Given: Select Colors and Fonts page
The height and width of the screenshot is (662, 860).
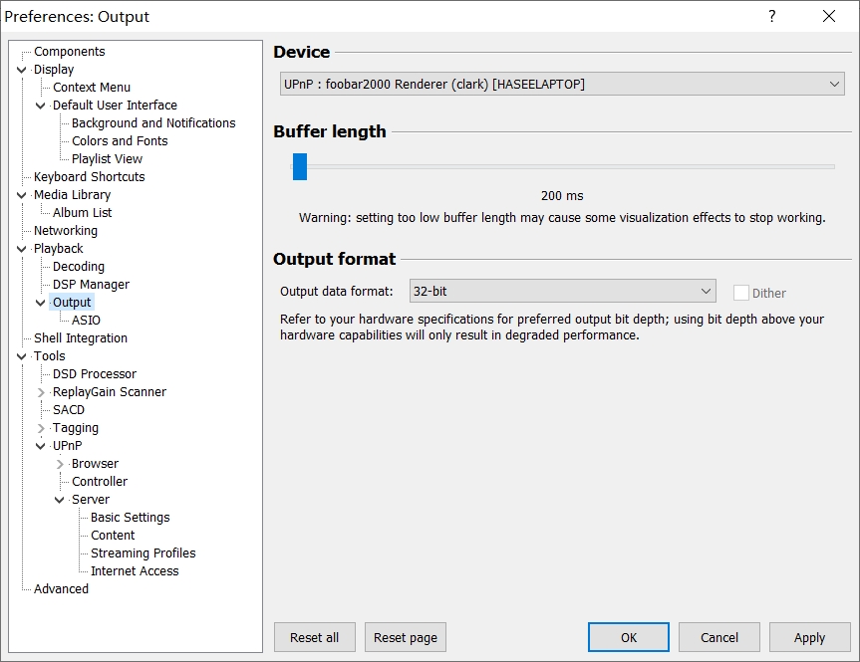Looking at the screenshot, I should [x=120, y=141].
